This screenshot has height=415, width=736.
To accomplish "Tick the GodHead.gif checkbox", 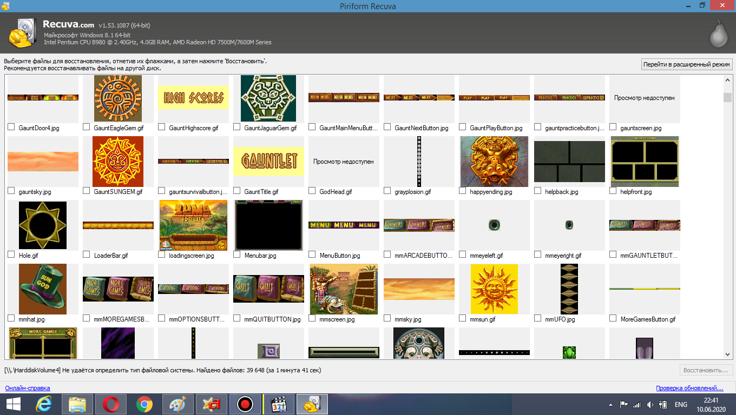I will click(312, 191).
